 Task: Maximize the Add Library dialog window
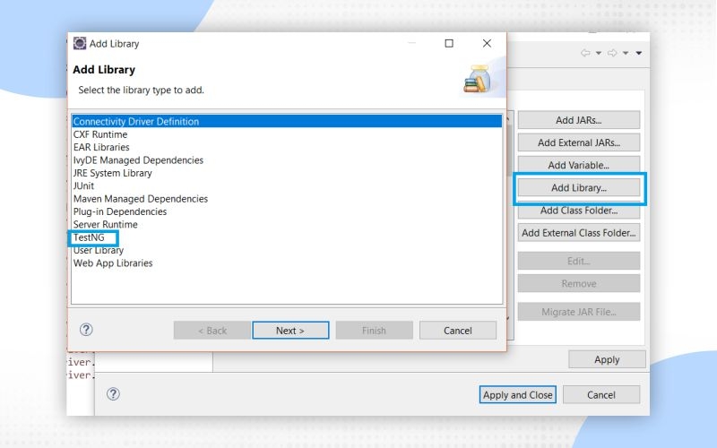[449, 43]
